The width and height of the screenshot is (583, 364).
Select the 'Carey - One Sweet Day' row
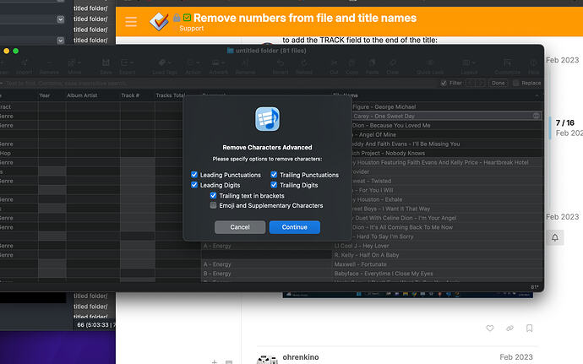tap(447, 116)
